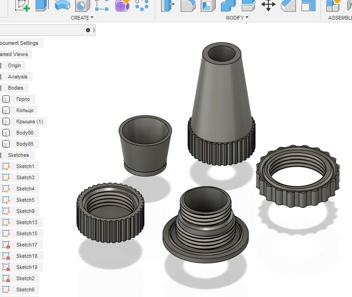This screenshot has height=297, width=352.
Task: Activate the Press Pull tool
Action: pyautogui.click(x=168, y=6)
